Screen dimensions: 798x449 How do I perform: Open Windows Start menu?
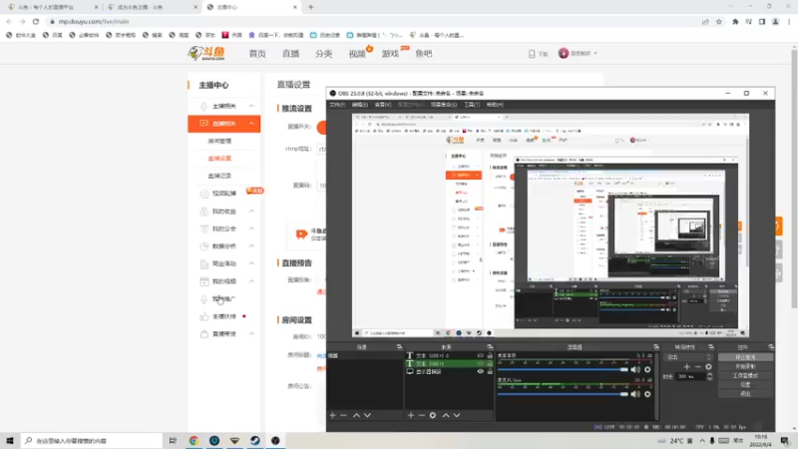[10, 440]
